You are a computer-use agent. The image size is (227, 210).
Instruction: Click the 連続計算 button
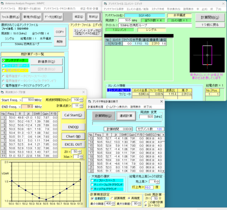point(126,116)
